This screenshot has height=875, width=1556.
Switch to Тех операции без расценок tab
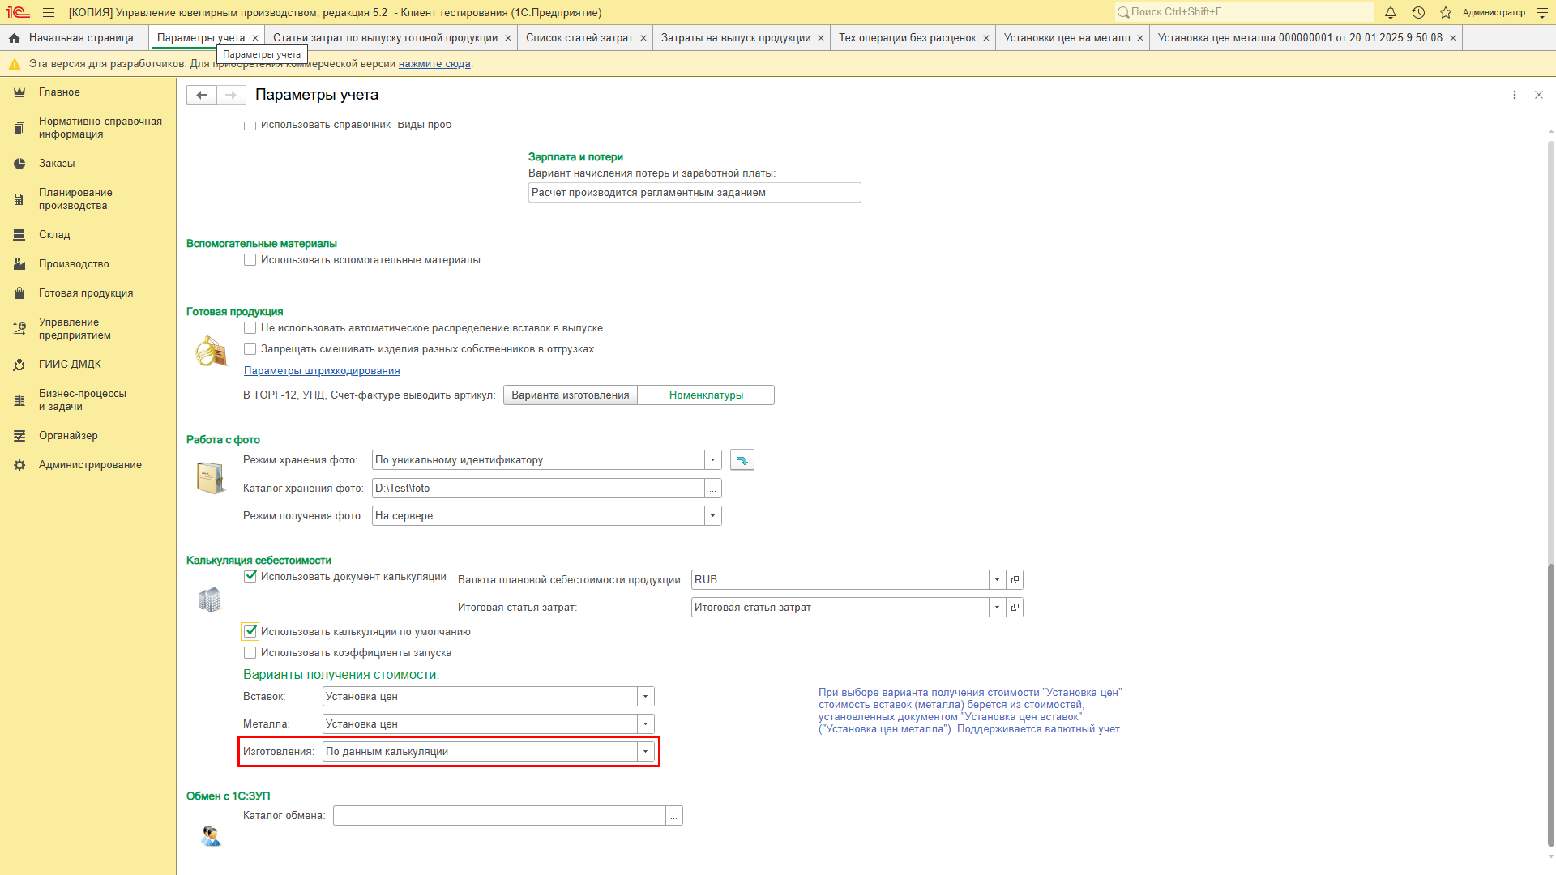pyautogui.click(x=908, y=38)
